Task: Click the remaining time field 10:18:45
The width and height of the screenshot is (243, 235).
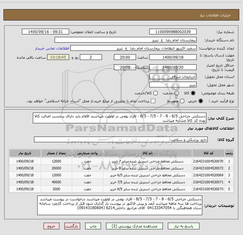Action: click(x=58, y=57)
